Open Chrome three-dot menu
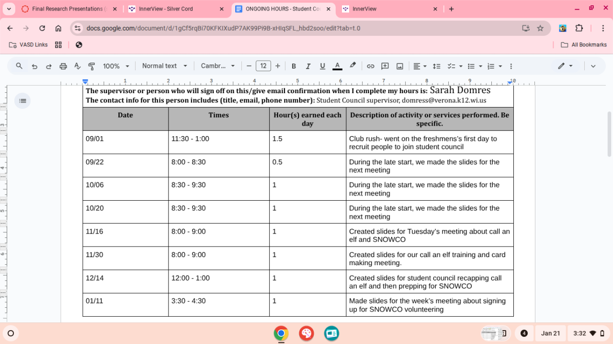Image resolution: width=613 pixels, height=344 pixels. [602, 28]
